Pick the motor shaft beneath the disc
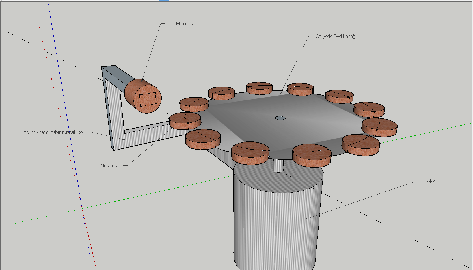473x270 pixels. [278, 166]
